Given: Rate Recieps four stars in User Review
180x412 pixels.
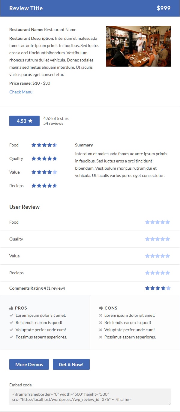Looking at the screenshot, I should tap(163, 273).
